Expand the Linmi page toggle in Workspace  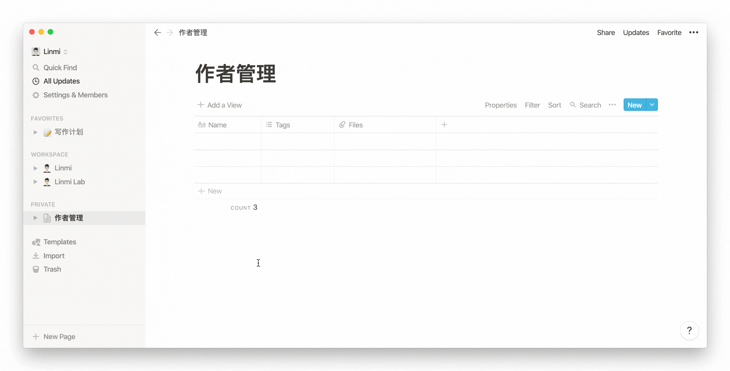point(35,168)
